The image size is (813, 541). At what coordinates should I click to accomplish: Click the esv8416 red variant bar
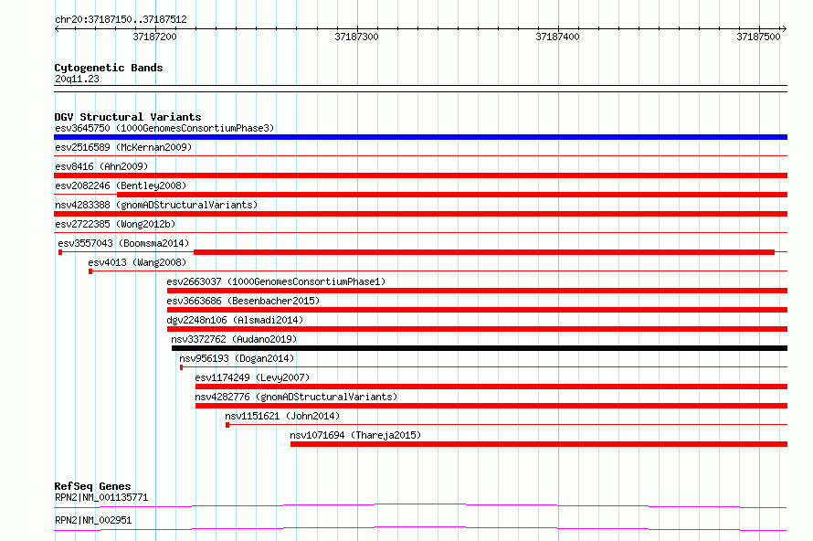pos(420,175)
